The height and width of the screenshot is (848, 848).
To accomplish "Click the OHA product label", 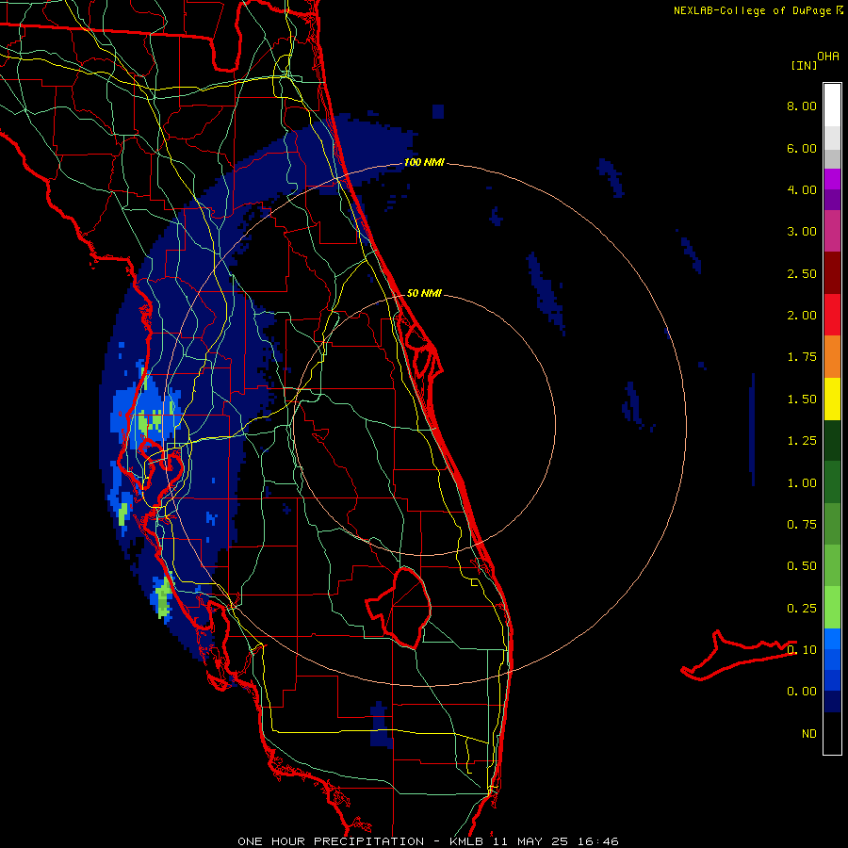I will pyautogui.click(x=828, y=57).
